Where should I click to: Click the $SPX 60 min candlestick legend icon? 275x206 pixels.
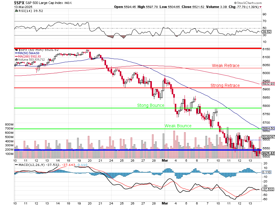point(16,49)
